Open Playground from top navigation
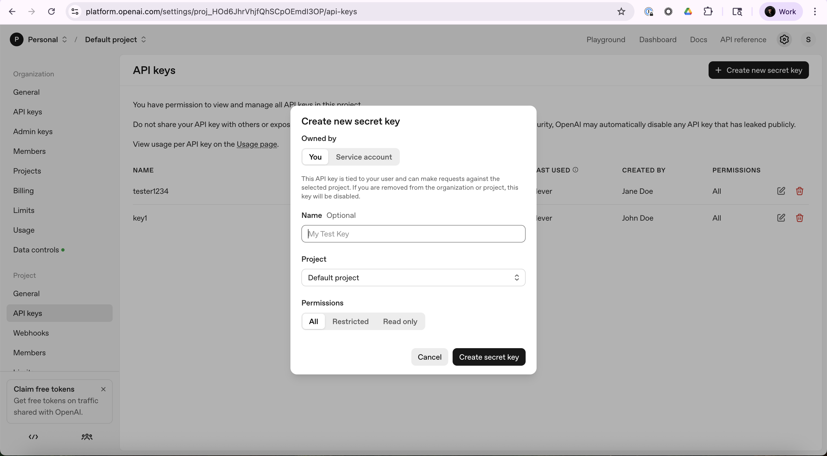Screen dimensions: 827x456 click(x=606, y=39)
